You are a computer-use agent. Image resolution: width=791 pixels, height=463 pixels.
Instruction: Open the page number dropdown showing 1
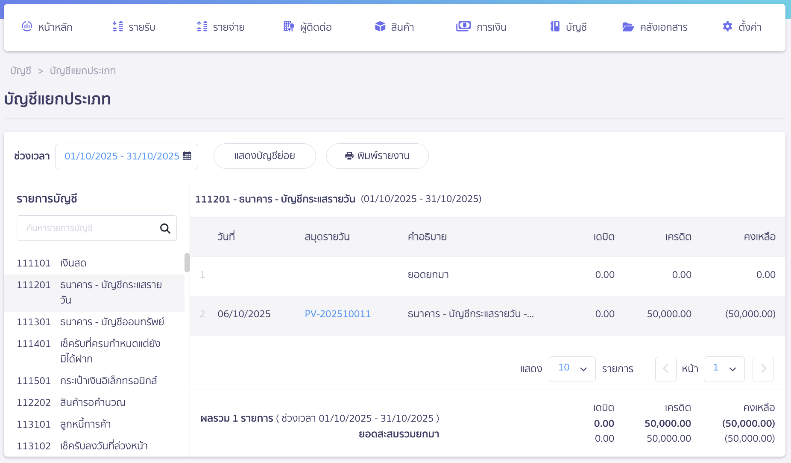click(724, 369)
